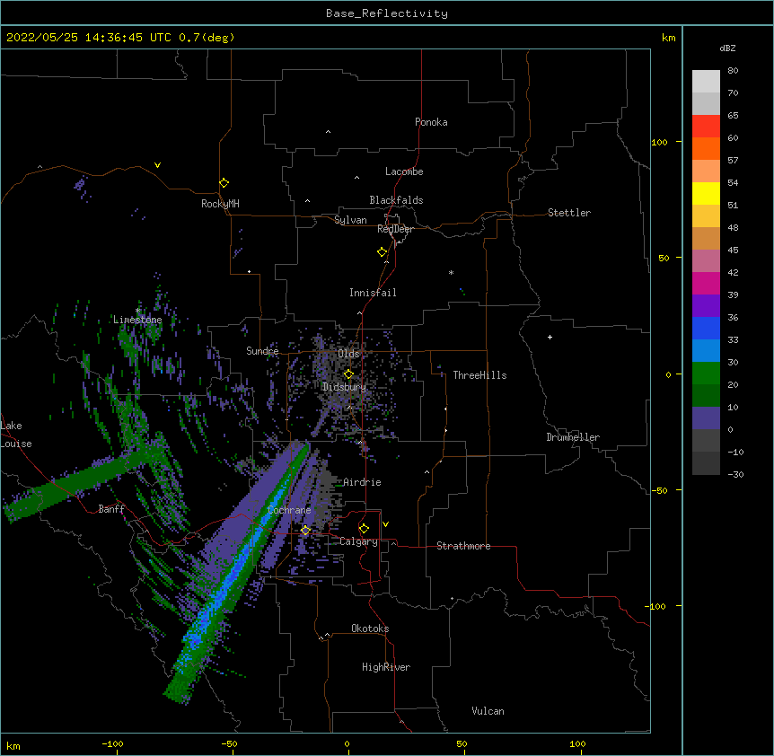Select the Cochrane city label
The image size is (774, 756).
[x=289, y=510]
